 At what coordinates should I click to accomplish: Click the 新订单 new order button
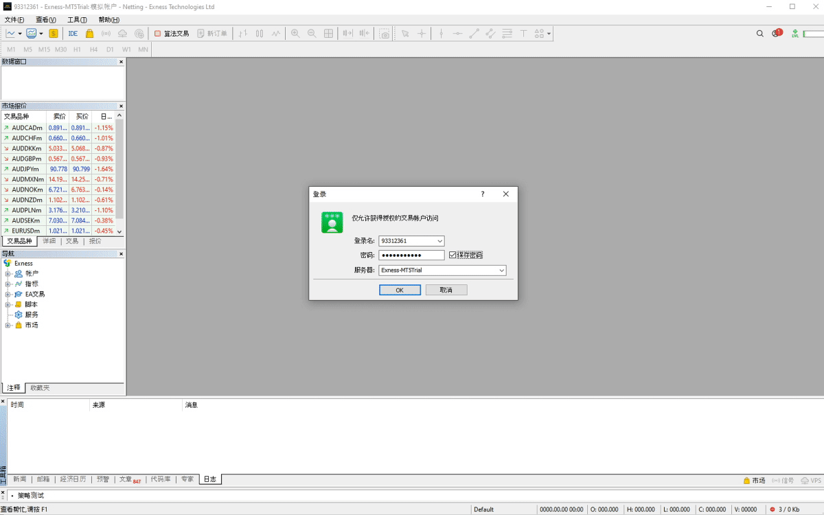click(212, 33)
